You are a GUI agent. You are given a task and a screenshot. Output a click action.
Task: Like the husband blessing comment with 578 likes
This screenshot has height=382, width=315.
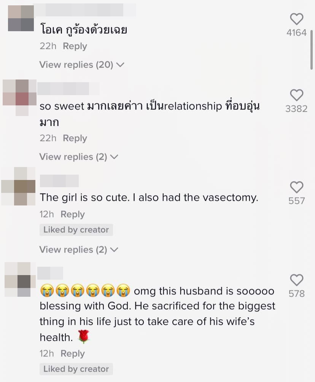[x=296, y=280]
